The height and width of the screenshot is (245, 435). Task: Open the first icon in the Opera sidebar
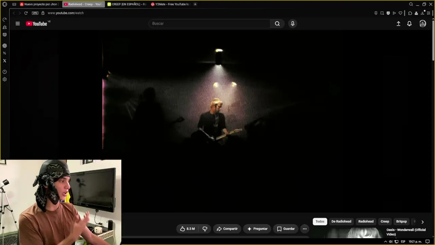(x=4, y=19)
